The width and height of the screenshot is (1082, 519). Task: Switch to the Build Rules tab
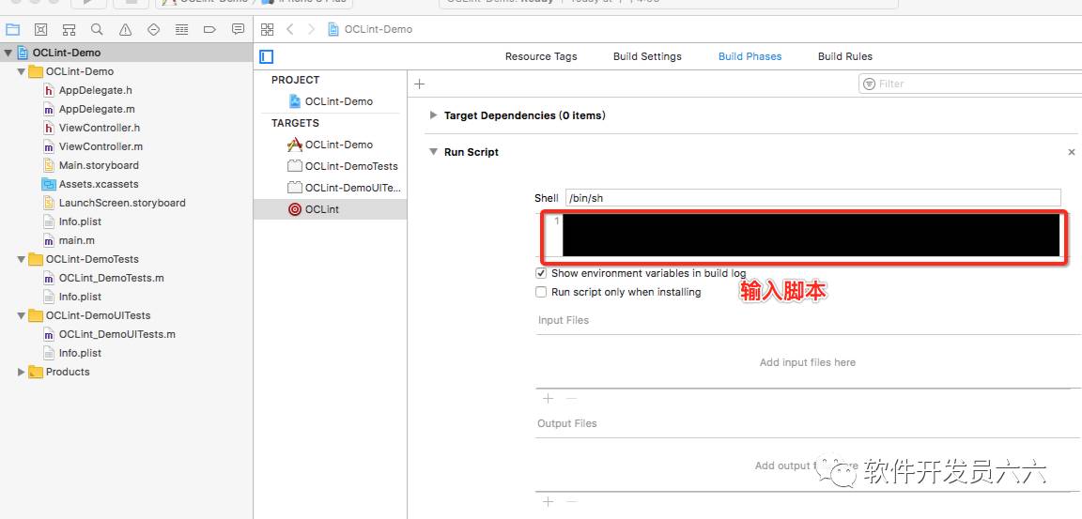(x=845, y=56)
